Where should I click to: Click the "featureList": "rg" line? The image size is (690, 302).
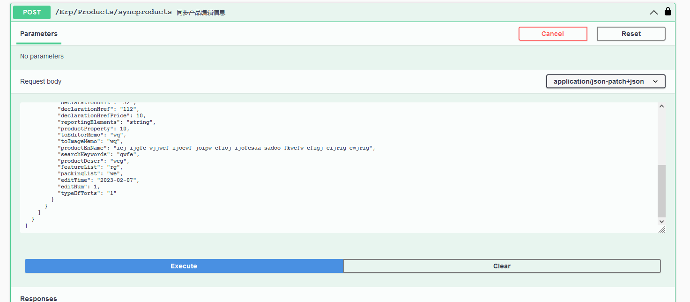90,167
